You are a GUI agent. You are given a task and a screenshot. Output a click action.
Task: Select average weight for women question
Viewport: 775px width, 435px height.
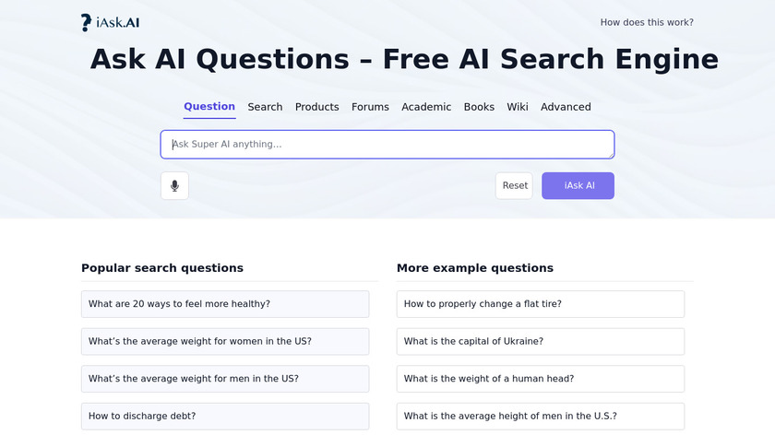point(225,341)
